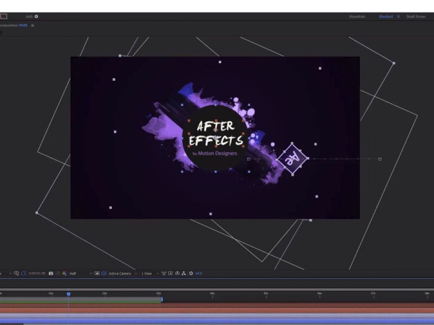Toggle mask and shape path visibility
This screenshot has width=434, height=325.
tap(23, 274)
